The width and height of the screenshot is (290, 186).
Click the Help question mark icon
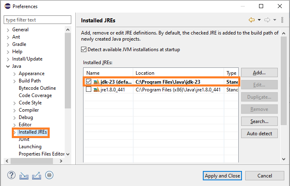(x=11, y=175)
